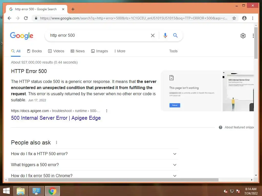The width and height of the screenshot is (262, 196).
Task: Open the Google apps dots next to the gear
Action: coord(253,36)
